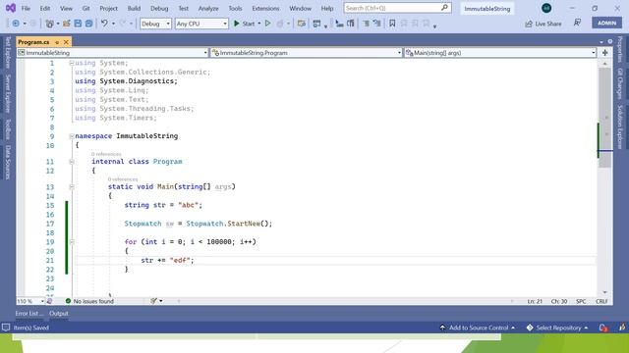
Task: Click the vertical scrollbar thumb in editor
Action: pos(604,118)
